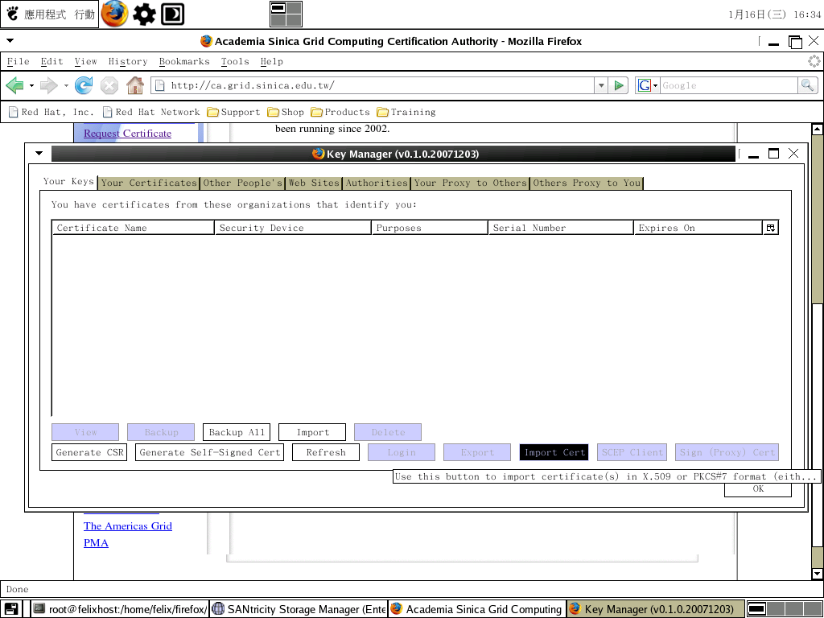Open the View menu

[85, 61]
